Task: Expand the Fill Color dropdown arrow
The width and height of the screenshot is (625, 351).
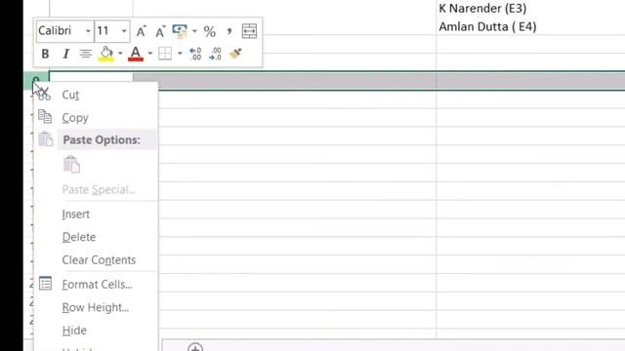Action: coord(120,54)
